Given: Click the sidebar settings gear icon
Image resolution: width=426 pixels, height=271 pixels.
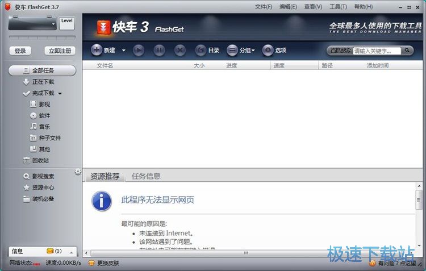Looking at the screenshot, I should tap(78, 172).
